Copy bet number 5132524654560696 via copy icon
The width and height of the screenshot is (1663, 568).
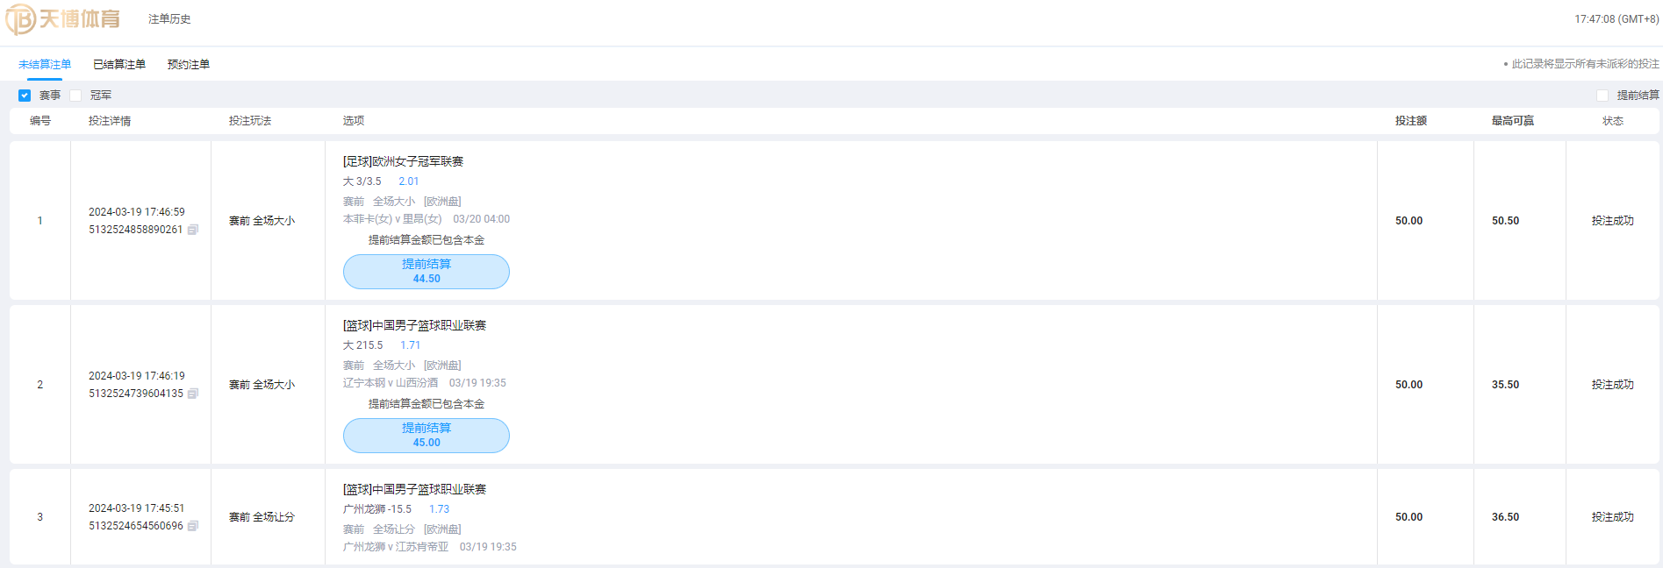coord(193,526)
